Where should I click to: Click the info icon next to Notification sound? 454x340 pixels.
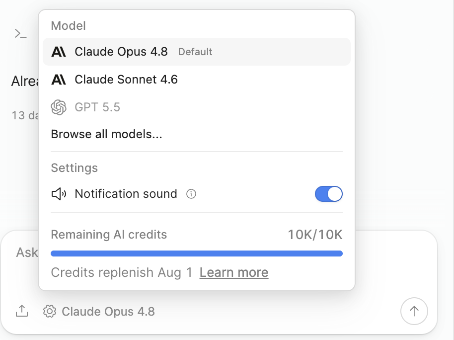click(x=191, y=194)
